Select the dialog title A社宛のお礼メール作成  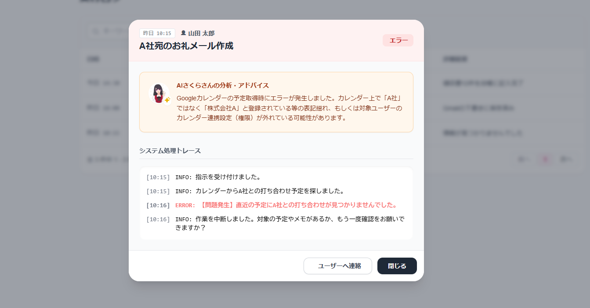[186, 46]
